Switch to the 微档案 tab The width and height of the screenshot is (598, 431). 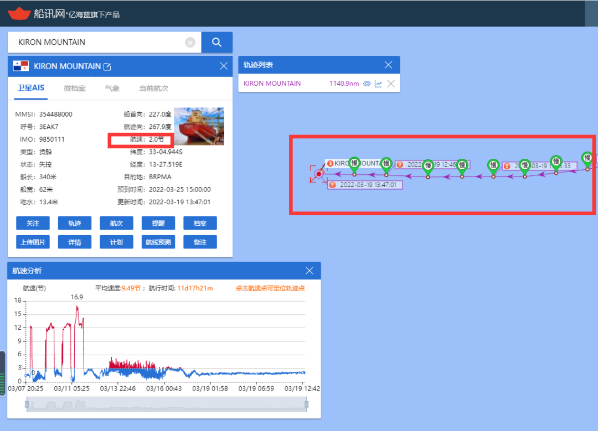[75, 88]
